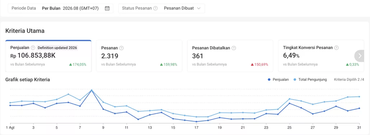Click the 17 axis date label

tap(196, 127)
